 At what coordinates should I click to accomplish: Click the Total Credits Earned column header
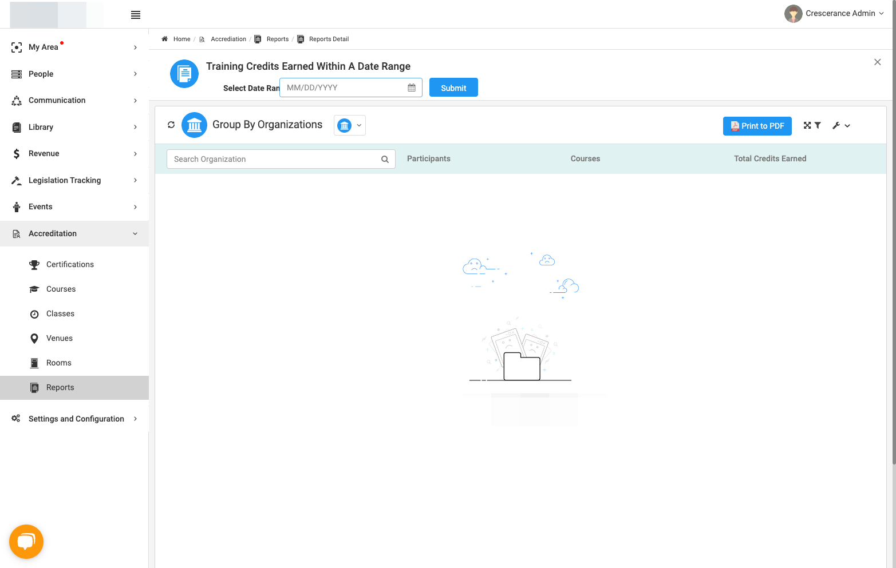770,158
